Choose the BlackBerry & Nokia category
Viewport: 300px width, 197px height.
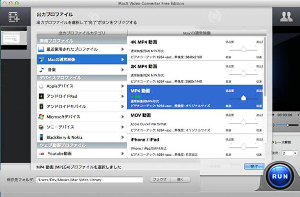[82, 137]
